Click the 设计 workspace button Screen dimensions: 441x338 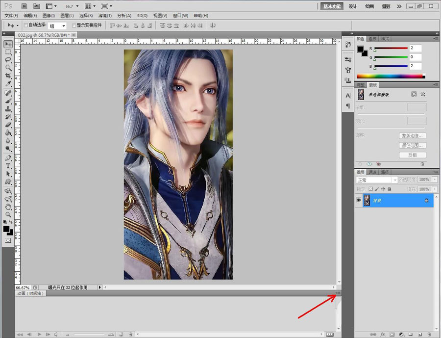(353, 6)
